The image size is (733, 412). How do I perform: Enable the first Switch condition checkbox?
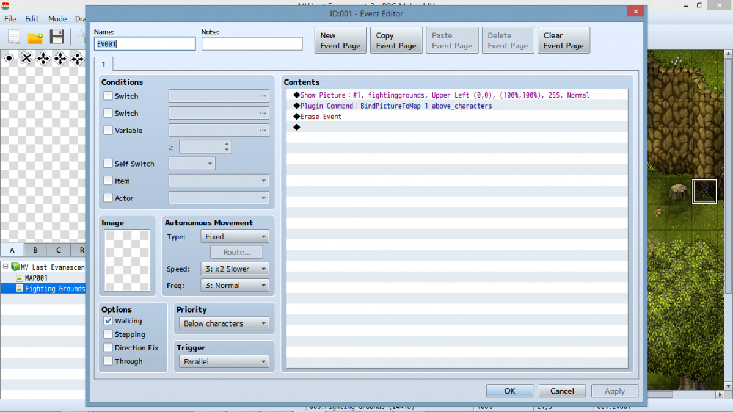pyautogui.click(x=108, y=96)
